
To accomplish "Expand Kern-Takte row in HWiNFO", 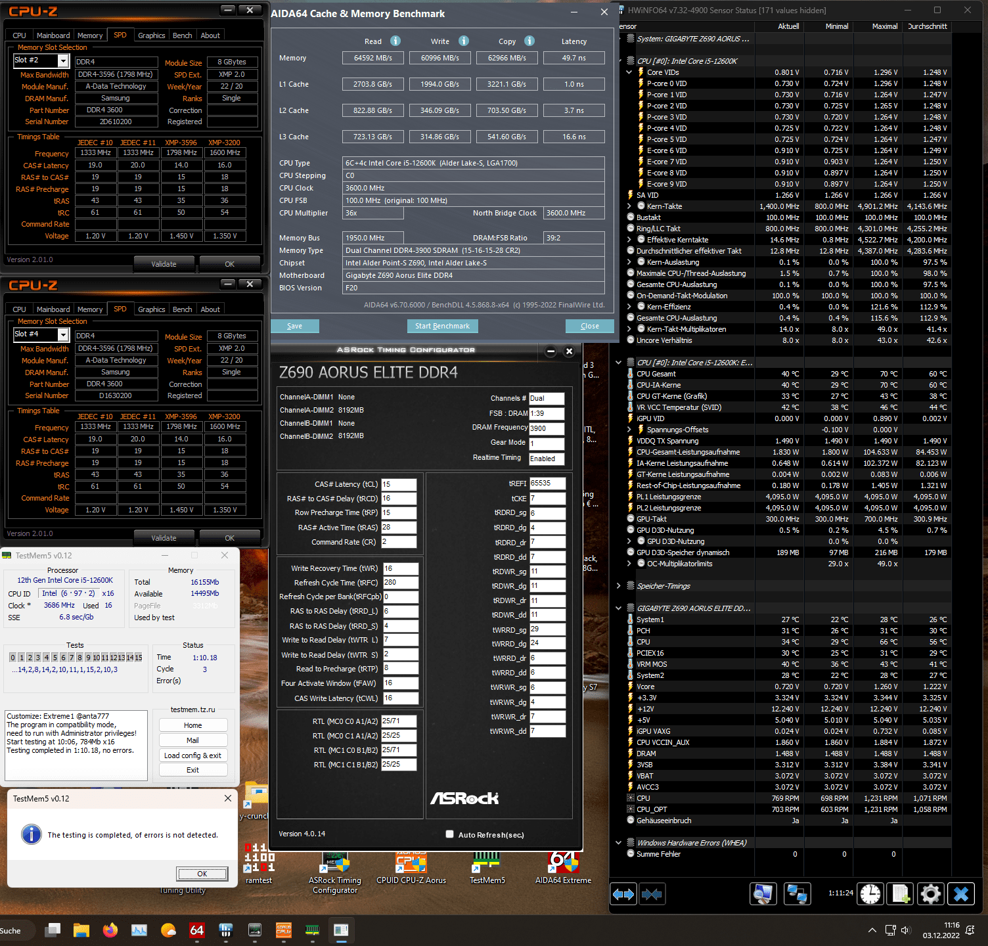I will (629, 206).
